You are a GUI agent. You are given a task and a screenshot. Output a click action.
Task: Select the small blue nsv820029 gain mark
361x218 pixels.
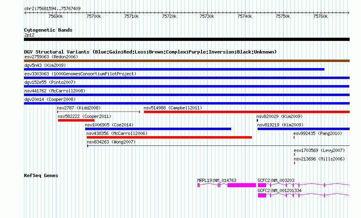(x=258, y=120)
